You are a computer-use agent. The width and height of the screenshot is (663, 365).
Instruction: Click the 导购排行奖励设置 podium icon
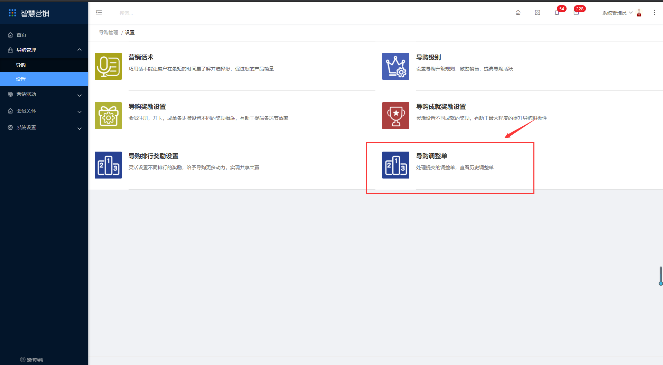point(108,165)
